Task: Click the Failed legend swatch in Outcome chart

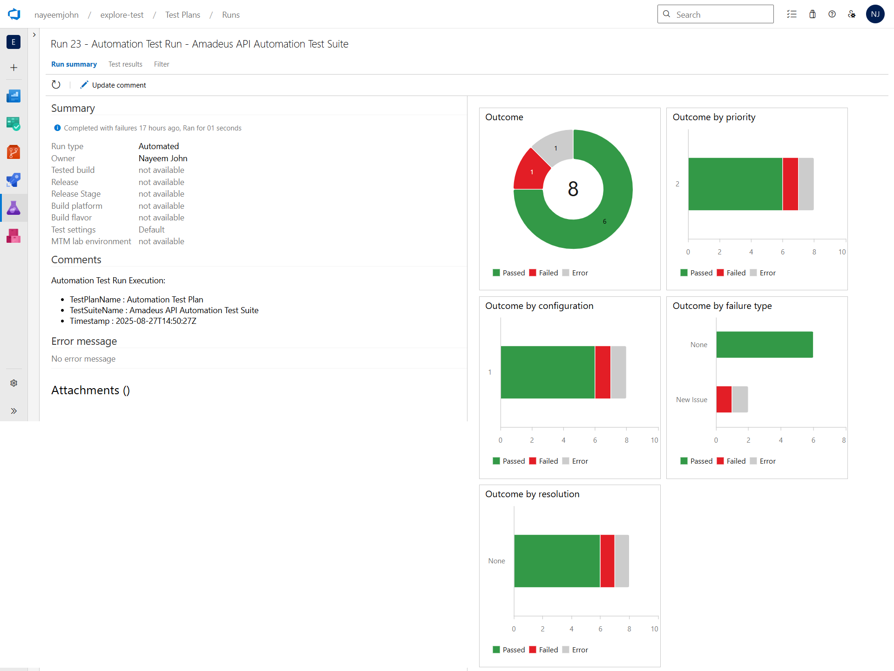Action: click(533, 273)
